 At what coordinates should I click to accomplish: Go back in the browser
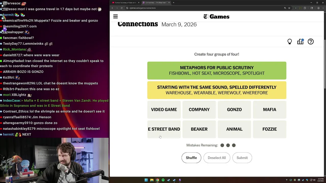tap(113, 8)
